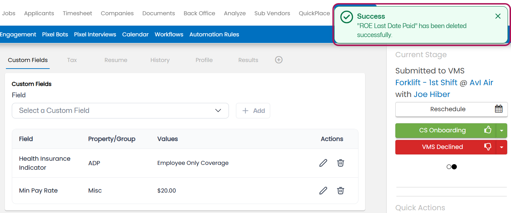Open Calendar in blue bar

[x=135, y=34]
